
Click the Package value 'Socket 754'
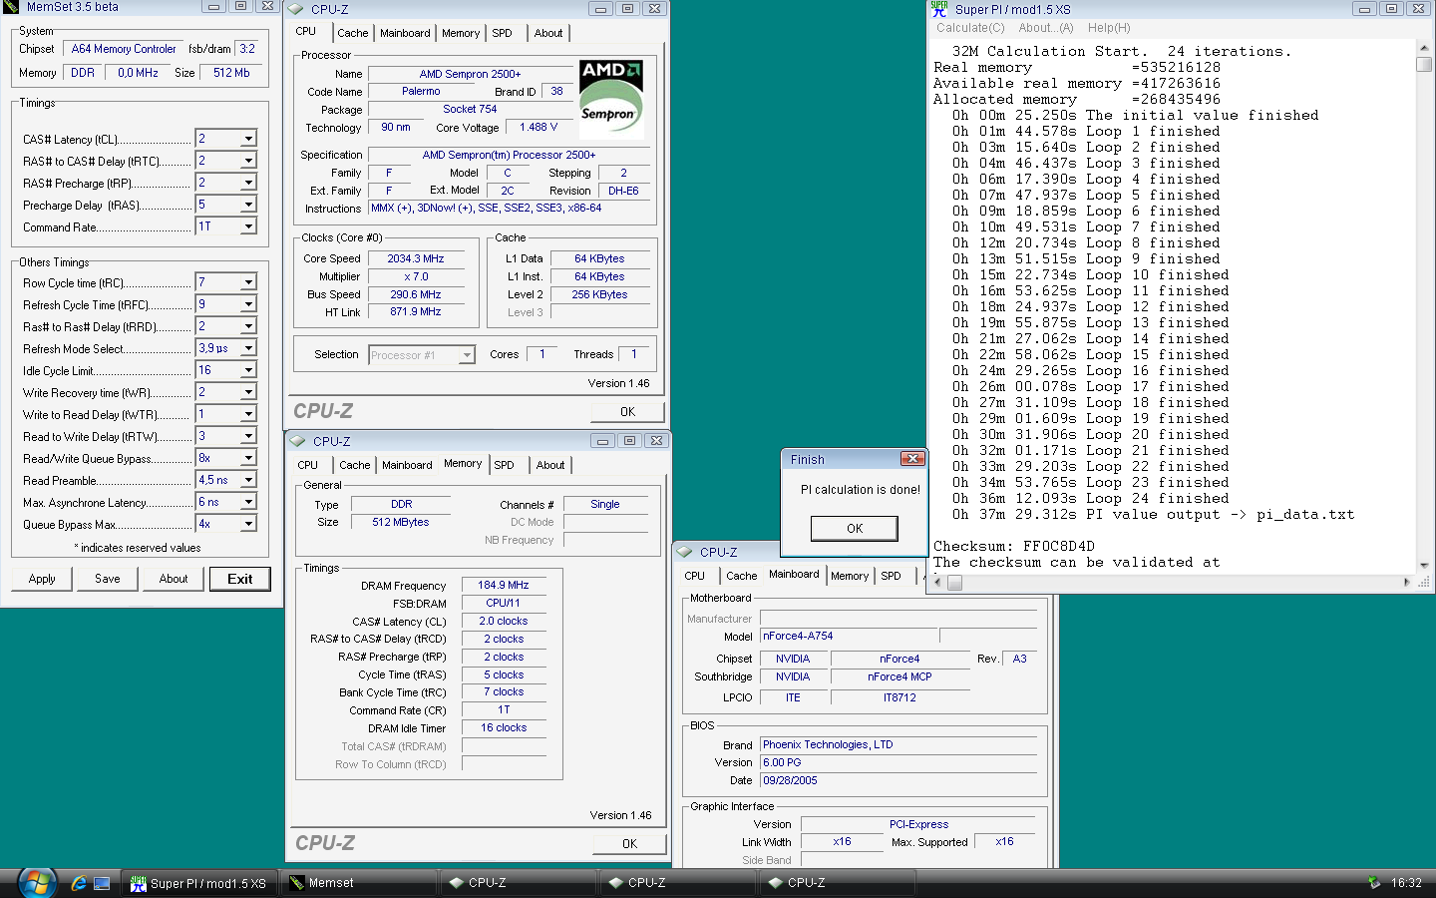tap(470, 109)
